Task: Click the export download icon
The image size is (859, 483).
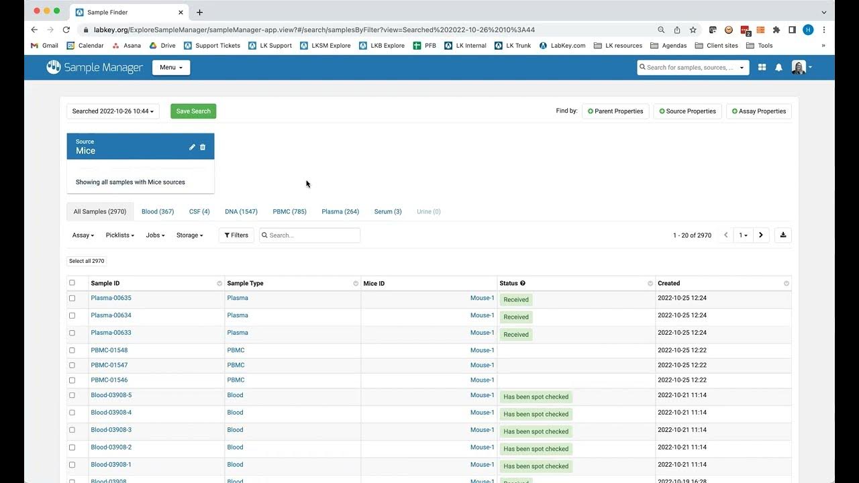Action: (782, 235)
